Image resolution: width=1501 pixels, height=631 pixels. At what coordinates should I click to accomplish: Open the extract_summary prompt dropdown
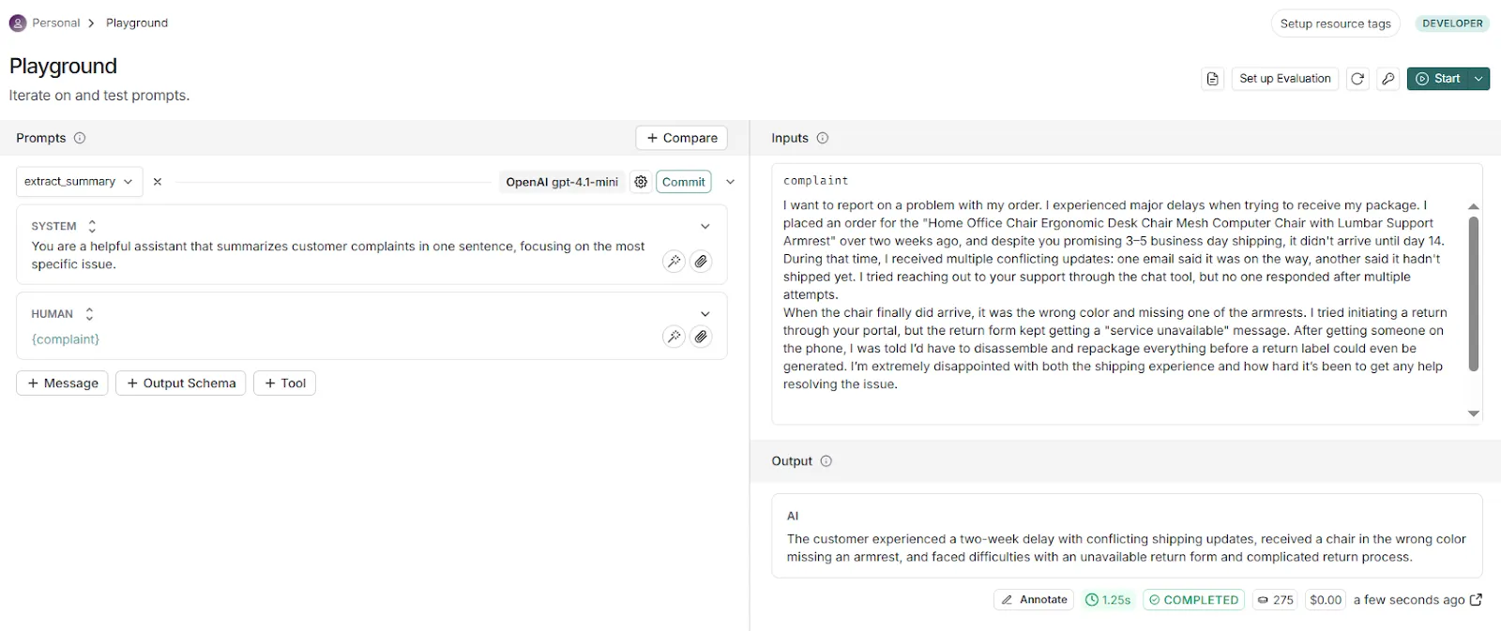79,182
